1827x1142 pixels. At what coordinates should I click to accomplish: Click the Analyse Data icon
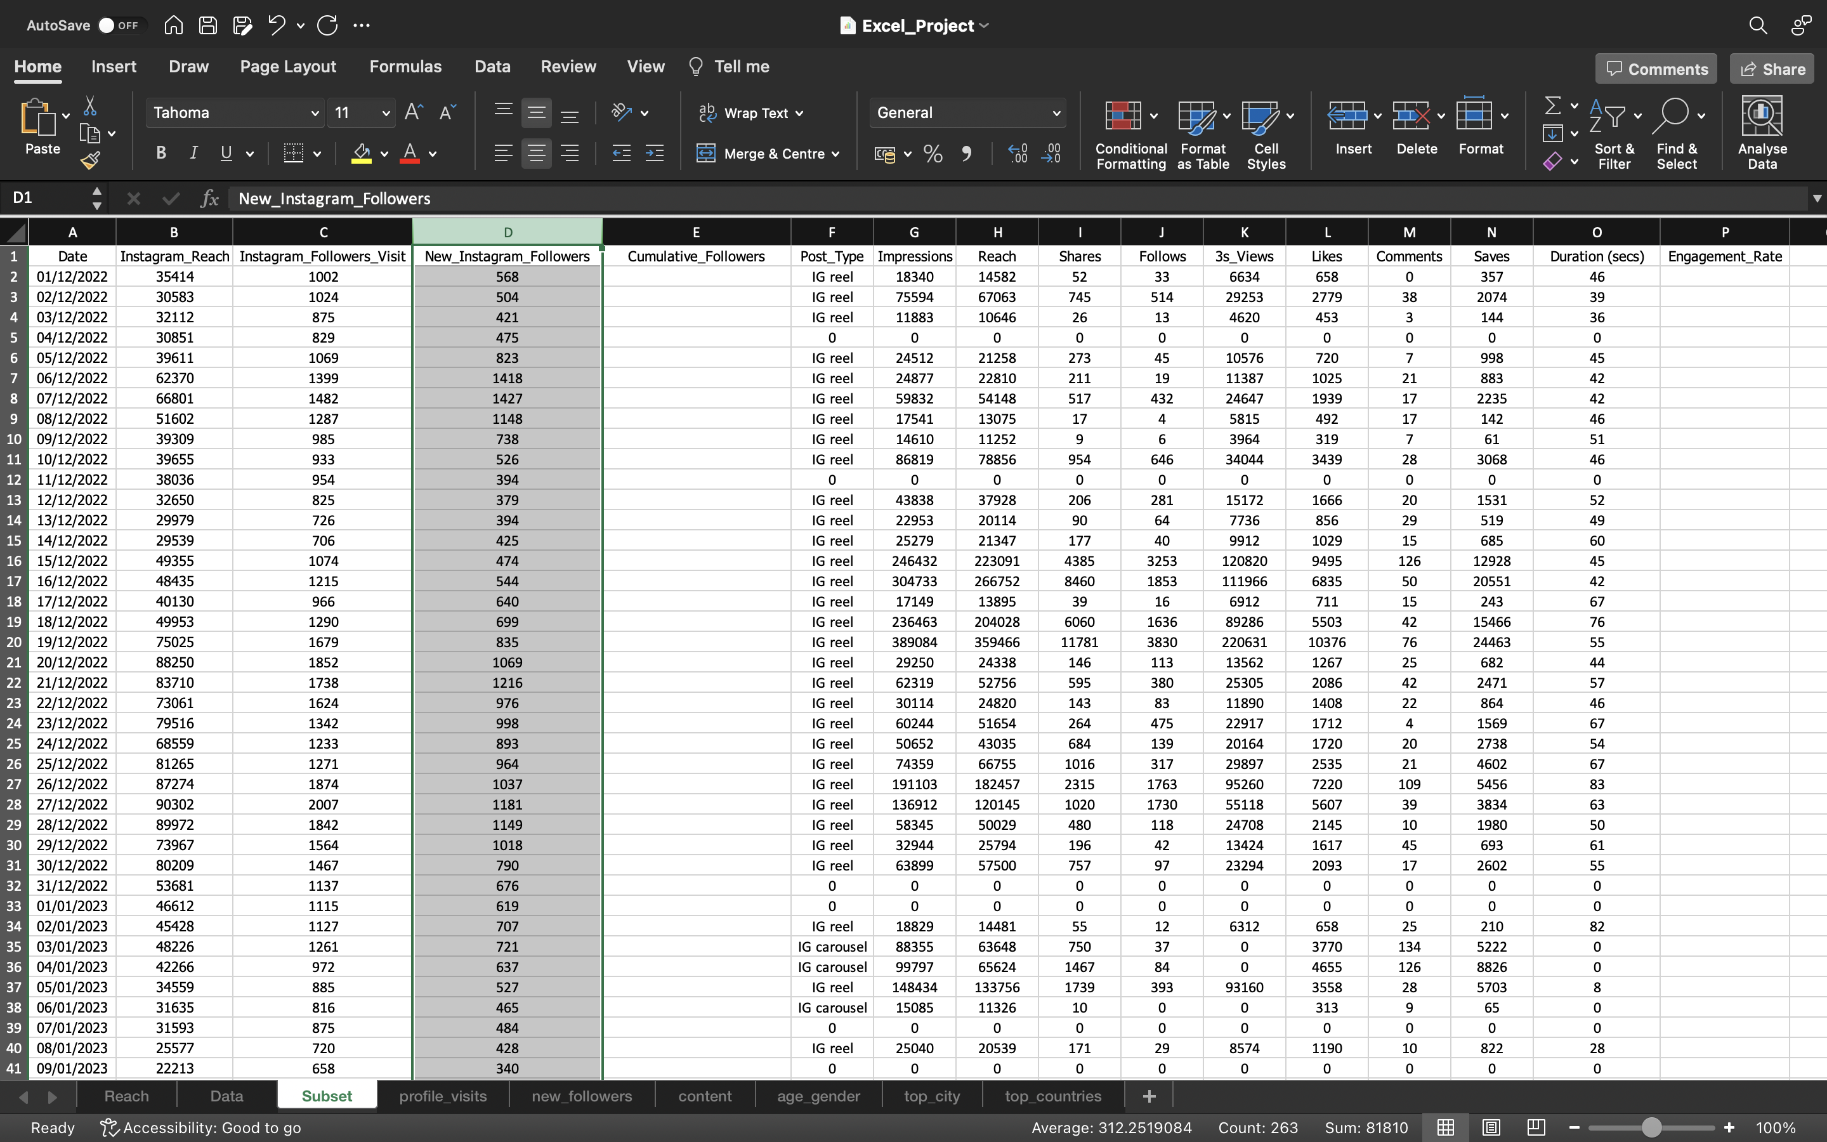tap(1762, 131)
